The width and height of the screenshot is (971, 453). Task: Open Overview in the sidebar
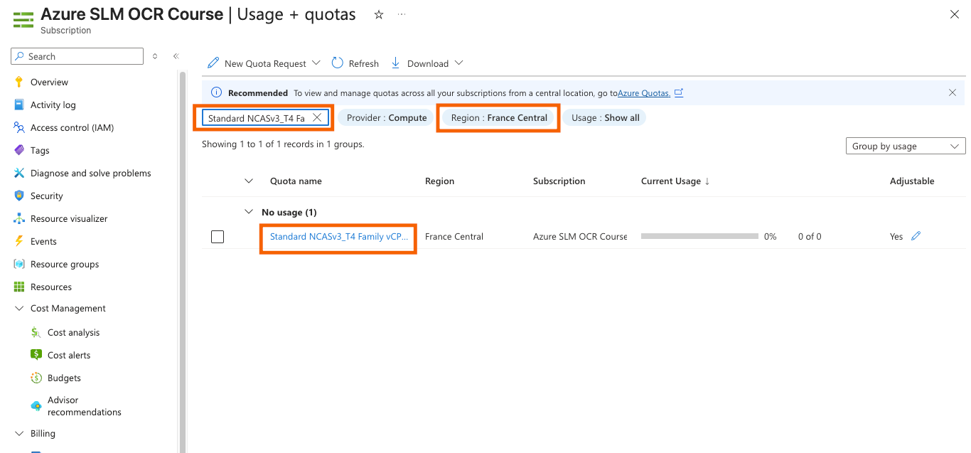pyautogui.click(x=49, y=82)
